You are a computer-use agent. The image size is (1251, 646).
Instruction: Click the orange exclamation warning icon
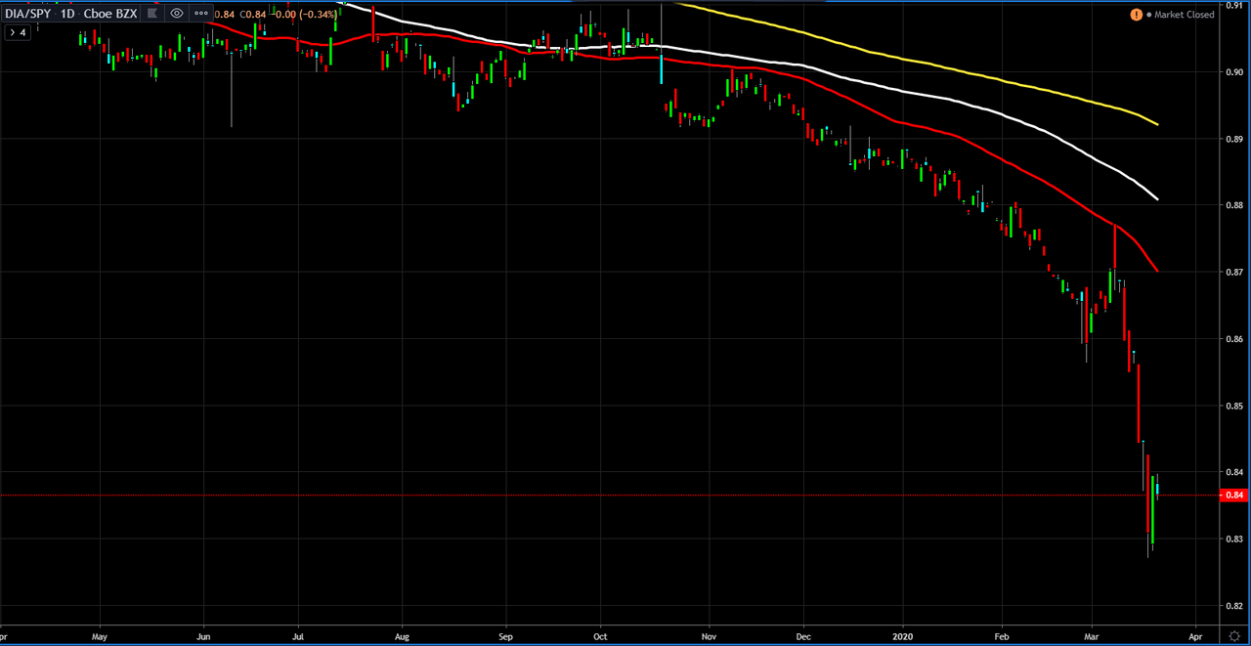1136,15
